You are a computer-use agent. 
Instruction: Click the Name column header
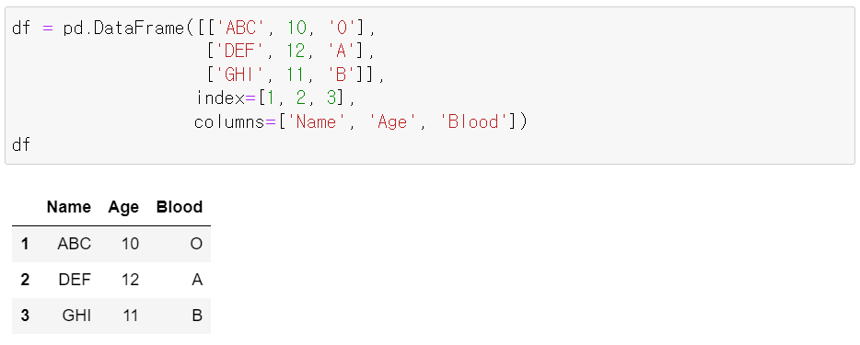click(x=68, y=207)
